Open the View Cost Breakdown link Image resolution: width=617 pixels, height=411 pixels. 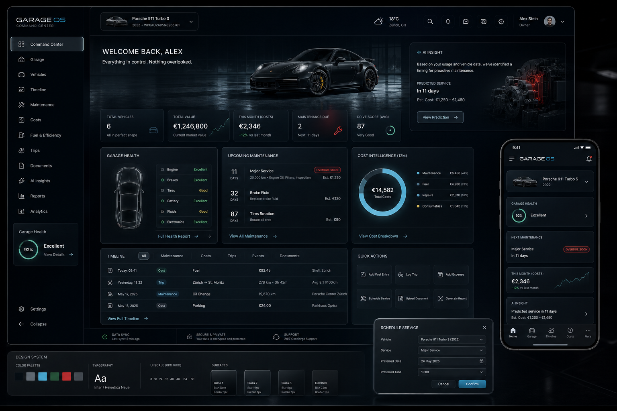point(383,236)
